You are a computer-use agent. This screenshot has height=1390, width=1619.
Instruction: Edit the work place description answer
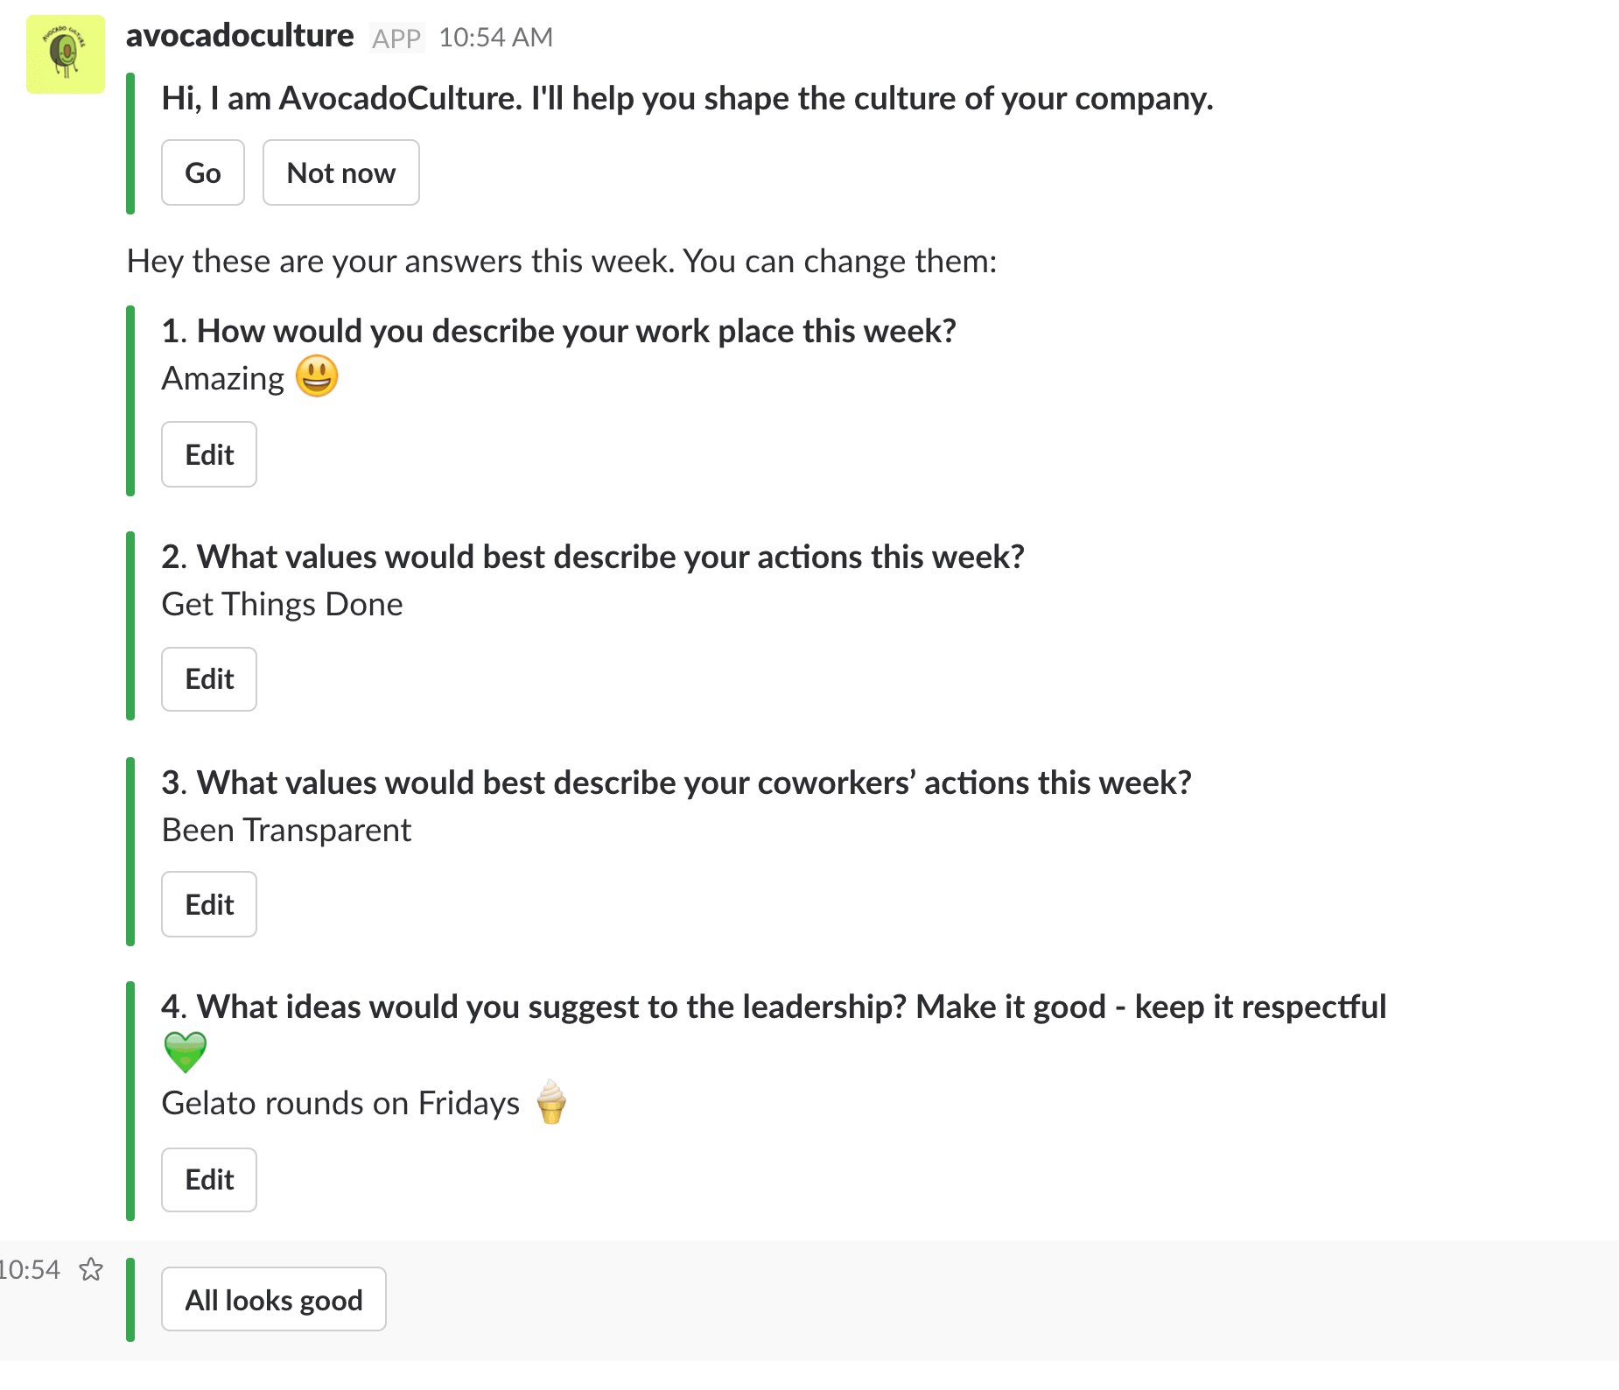coord(209,455)
